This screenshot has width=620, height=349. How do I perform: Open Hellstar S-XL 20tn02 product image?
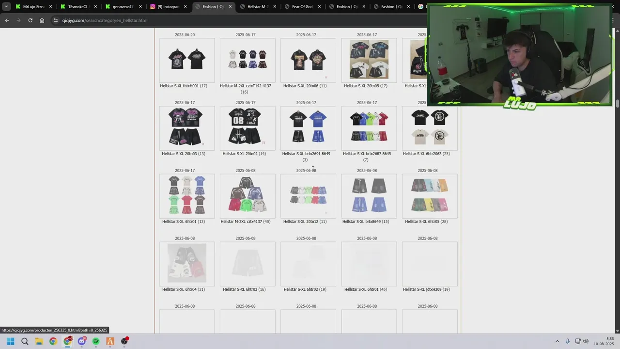click(x=248, y=128)
